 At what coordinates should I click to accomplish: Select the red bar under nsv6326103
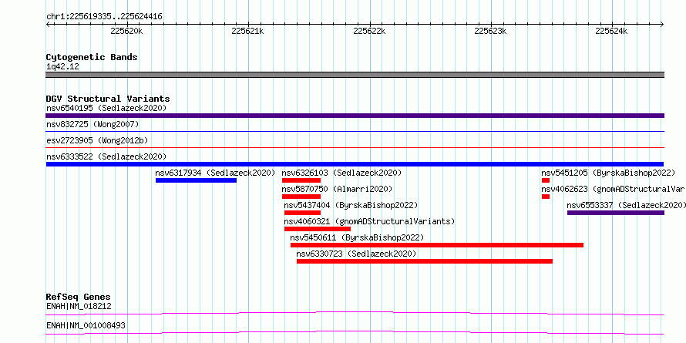click(301, 180)
